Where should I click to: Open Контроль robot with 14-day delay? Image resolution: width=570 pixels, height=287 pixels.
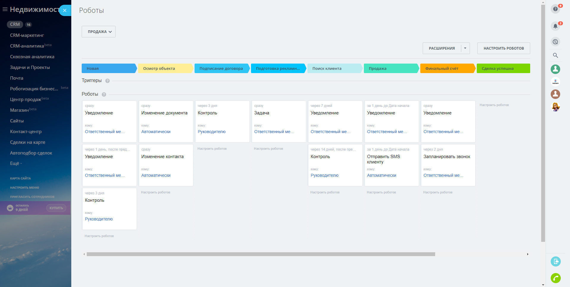pyautogui.click(x=335, y=165)
